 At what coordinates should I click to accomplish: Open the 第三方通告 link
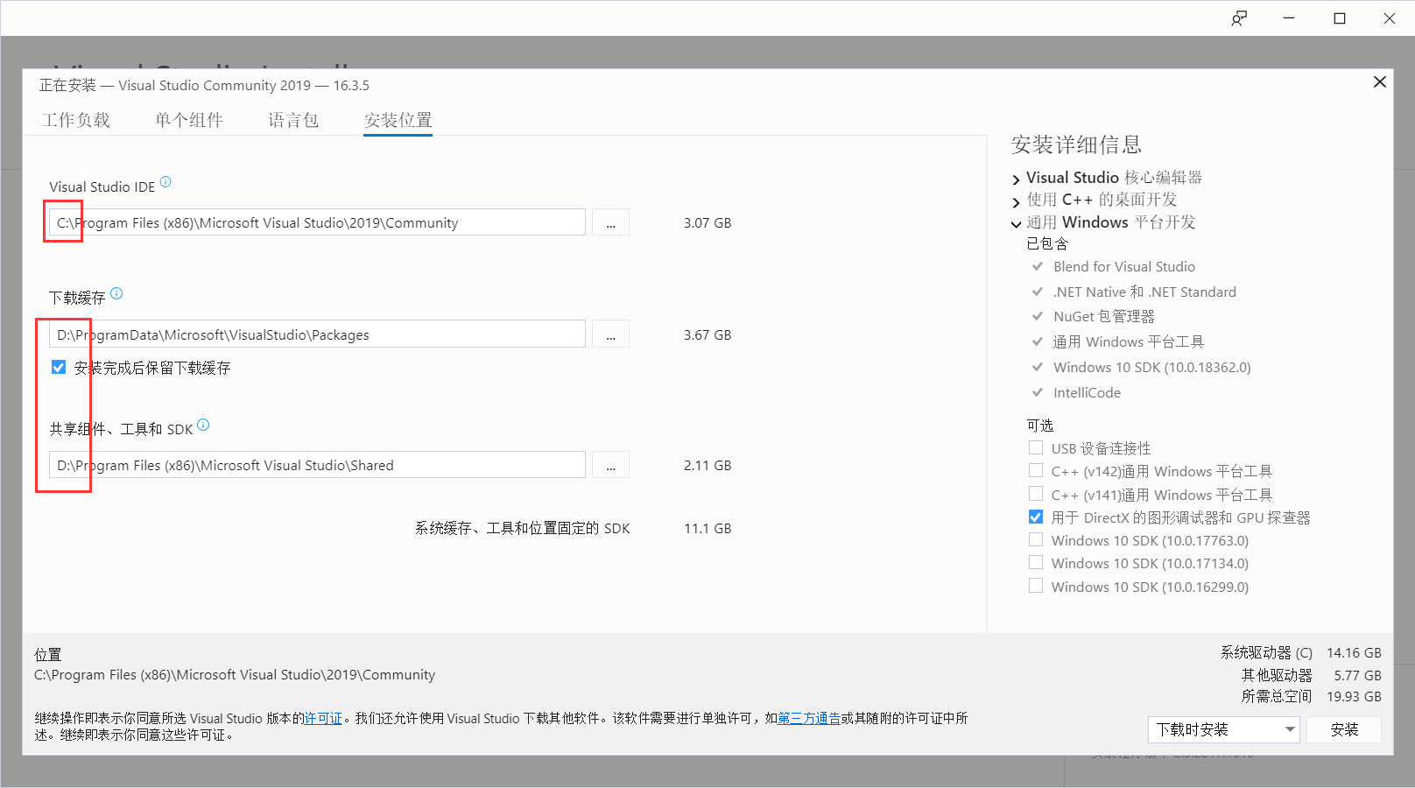tap(809, 718)
